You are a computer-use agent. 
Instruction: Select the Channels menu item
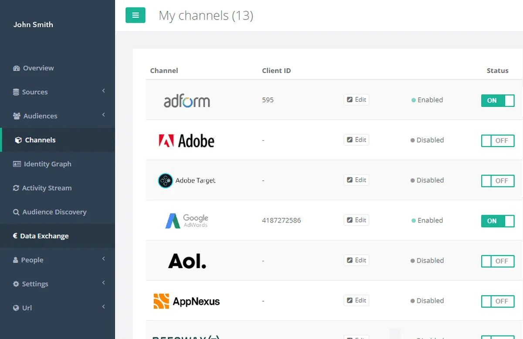tap(58, 140)
